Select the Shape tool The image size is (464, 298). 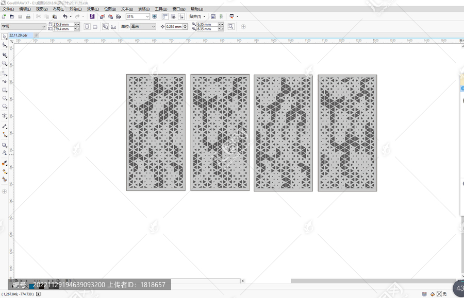(4, 45)
